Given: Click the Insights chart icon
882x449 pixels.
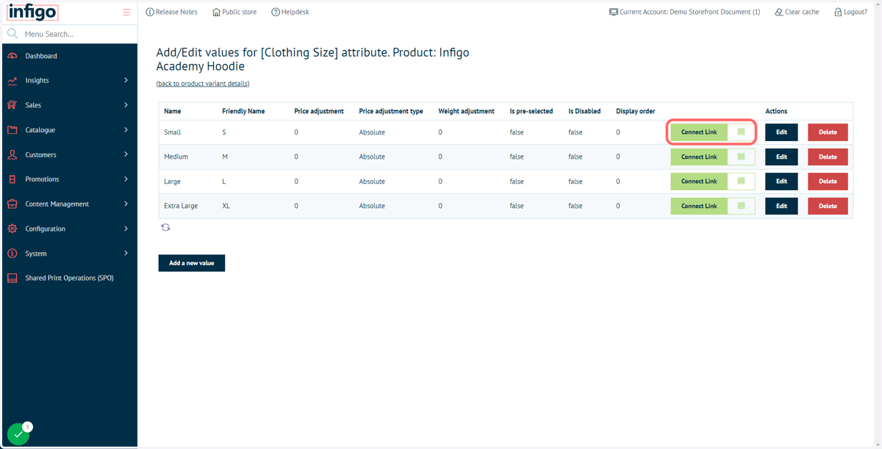Looking at the screenshot, I should [12, 81].
